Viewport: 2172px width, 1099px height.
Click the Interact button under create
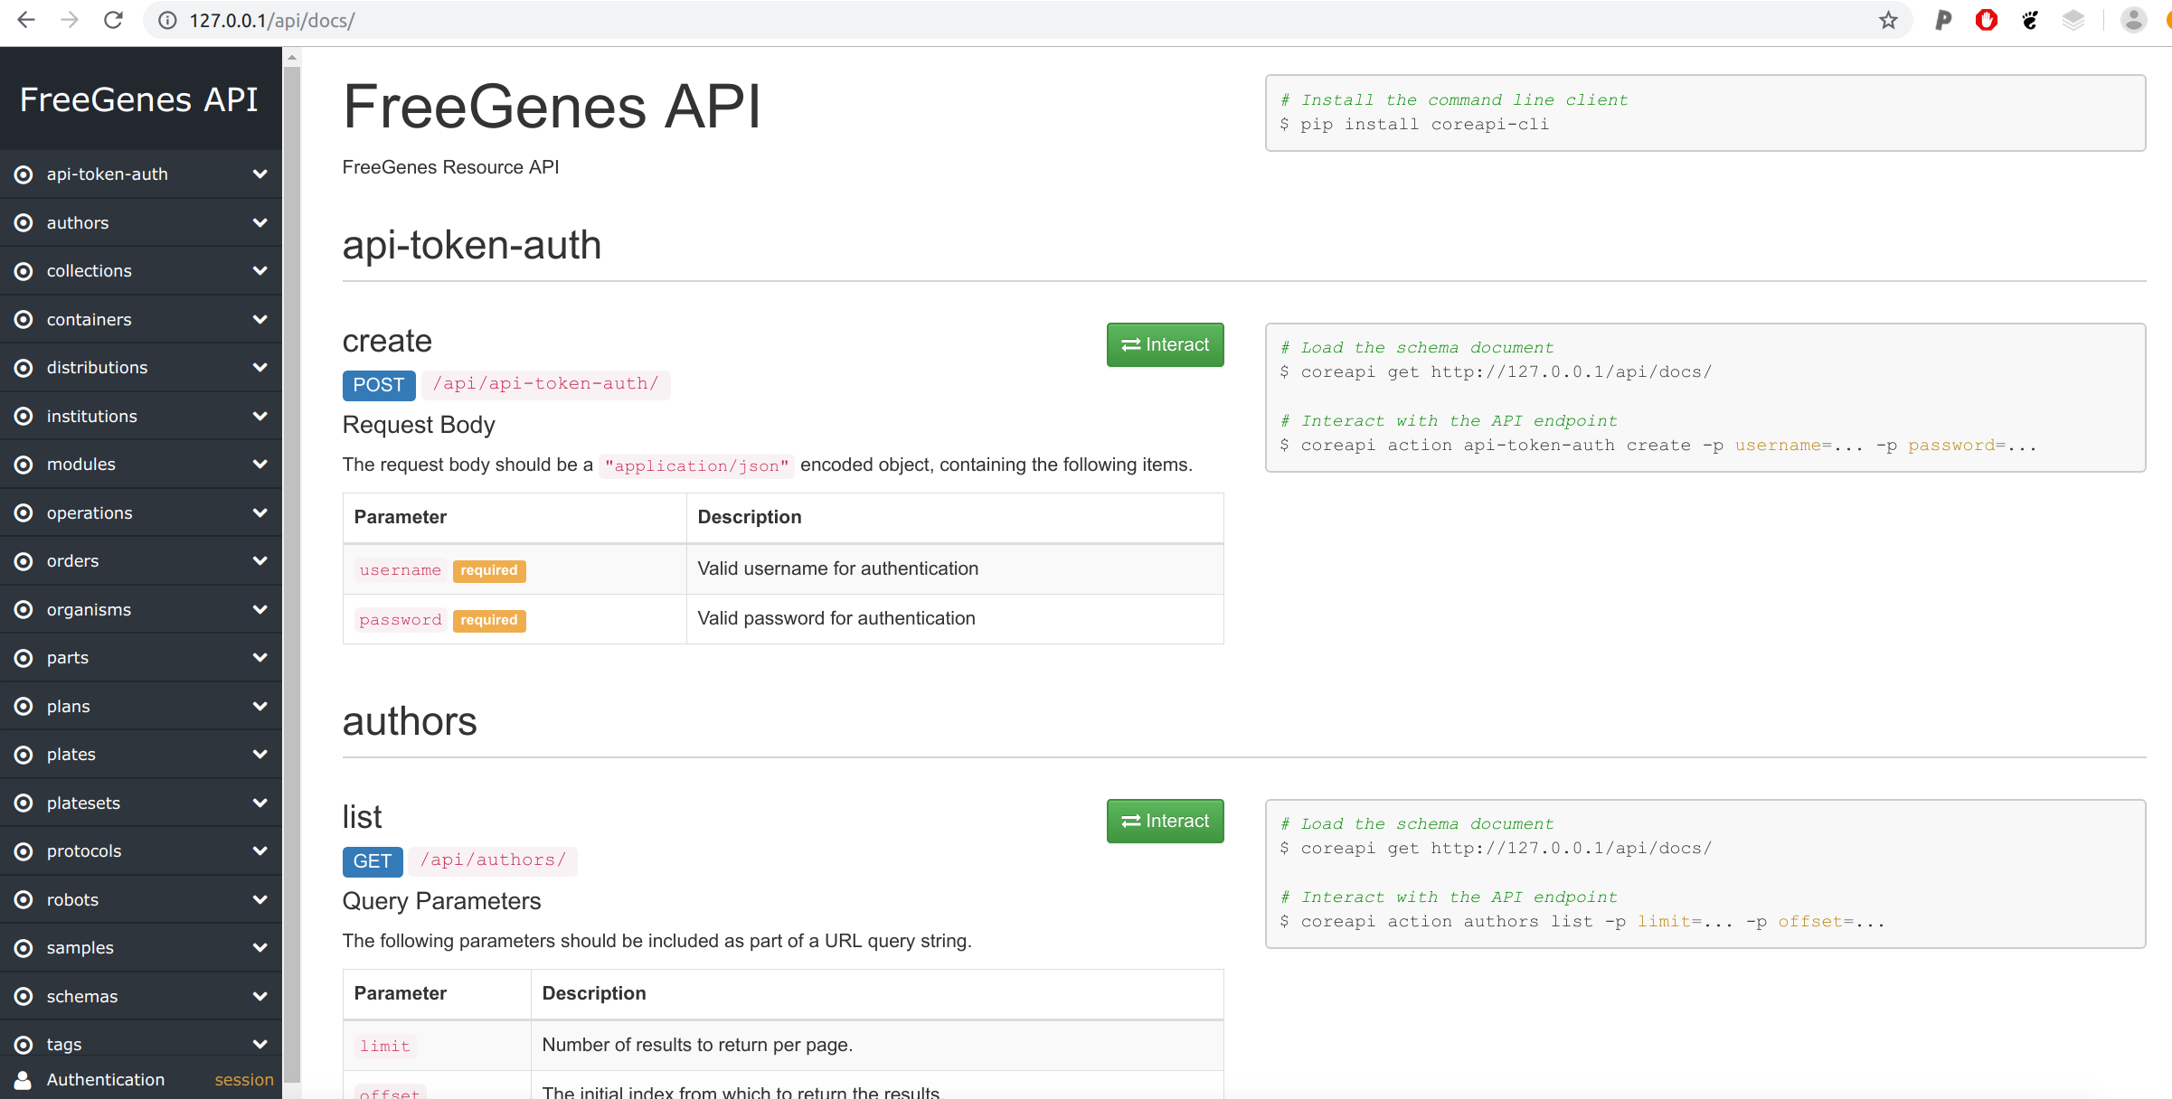point(1164,345)
